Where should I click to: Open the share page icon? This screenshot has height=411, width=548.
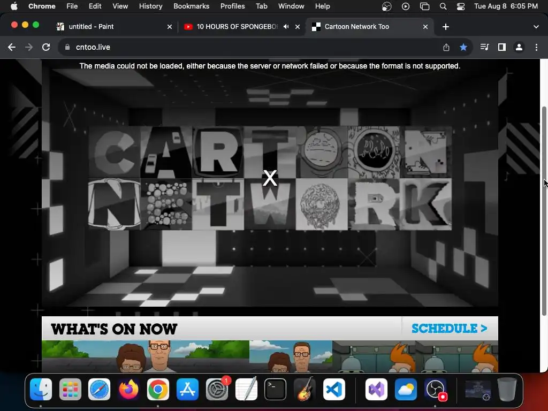tap(446, 47)
